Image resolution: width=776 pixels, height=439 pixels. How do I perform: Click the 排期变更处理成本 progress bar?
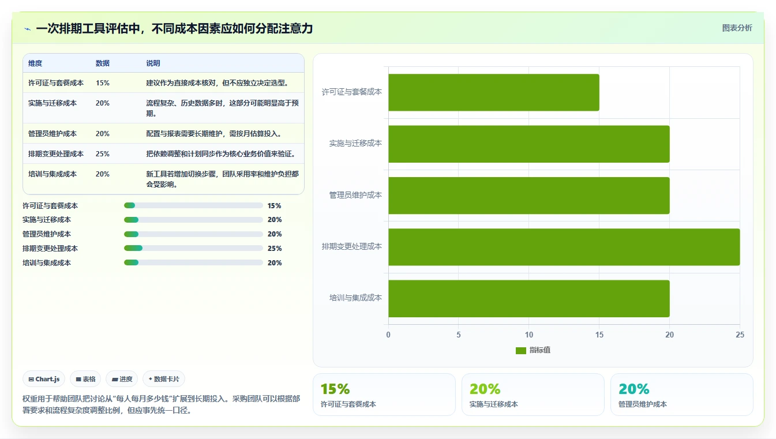(193, 248)
